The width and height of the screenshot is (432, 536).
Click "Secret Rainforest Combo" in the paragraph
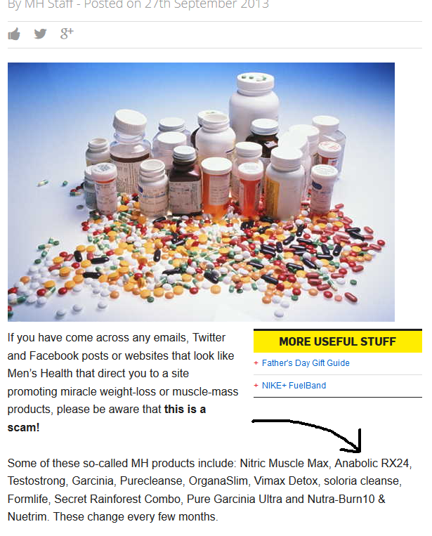click(117, 499)
